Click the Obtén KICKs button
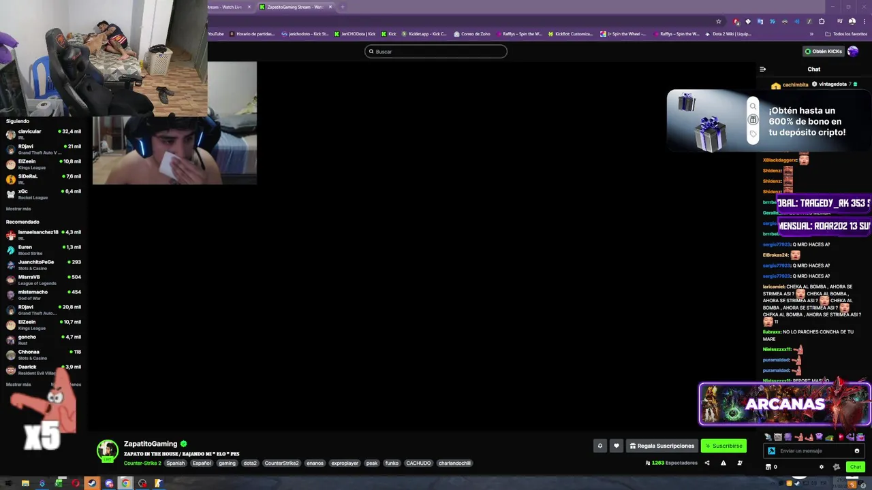Viewport: 872px width, 490px height. point(823,51)
